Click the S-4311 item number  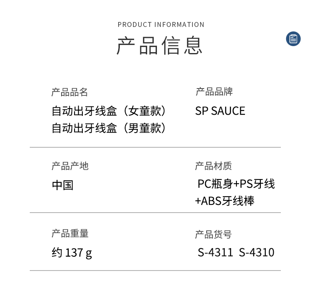click(215, 253)
